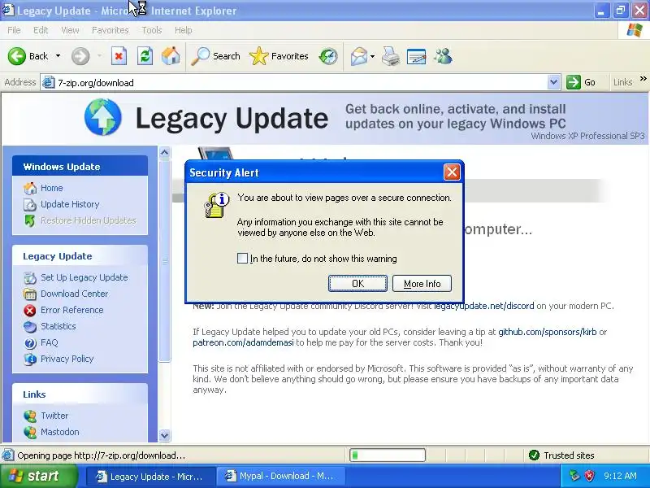The height and width of the screenshot is (488, 650).
Task: Open the FAQ sidebar link
Action: click(50, 342)
